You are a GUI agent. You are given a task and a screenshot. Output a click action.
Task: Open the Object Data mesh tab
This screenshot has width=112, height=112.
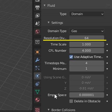coord(37,92)
